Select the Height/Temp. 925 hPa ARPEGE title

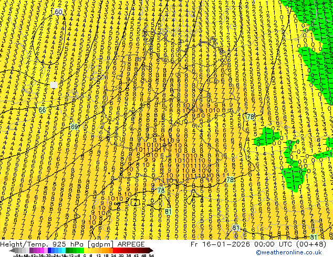72,244
